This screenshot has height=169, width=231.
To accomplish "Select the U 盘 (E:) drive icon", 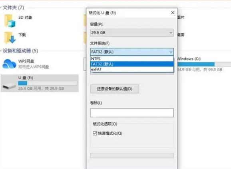I will [9, 86].
